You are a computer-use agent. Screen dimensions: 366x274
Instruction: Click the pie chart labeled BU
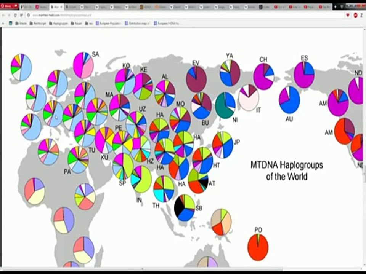coord(201,105)
